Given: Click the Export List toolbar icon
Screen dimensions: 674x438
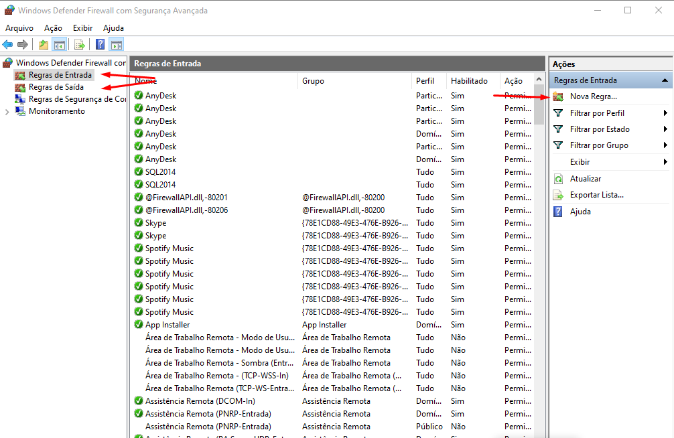Looking at the screenshot, I should [79, 44].
